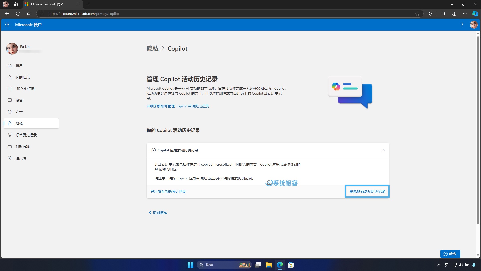Click the address bar URL
481x271 pixels.
coord(84,14)
